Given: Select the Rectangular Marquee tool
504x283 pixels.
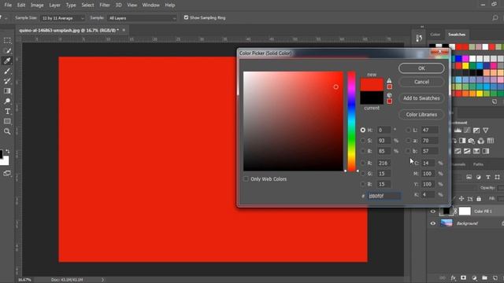Looking at the screenshot, I should [7, 41].
